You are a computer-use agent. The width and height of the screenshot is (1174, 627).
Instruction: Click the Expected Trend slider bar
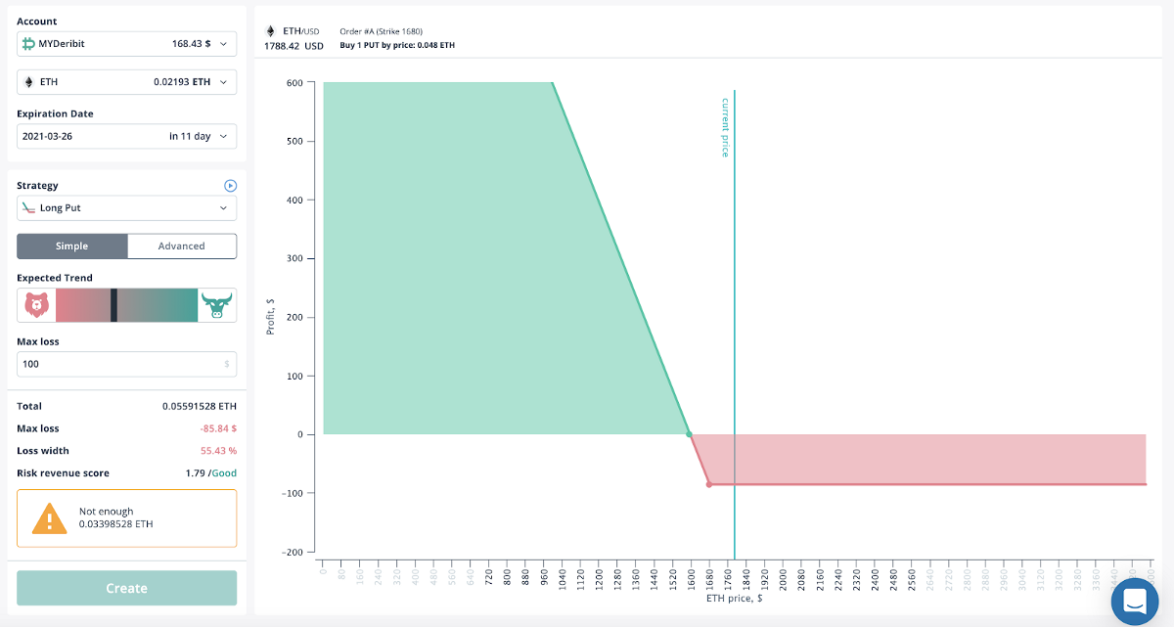point(127,306)
